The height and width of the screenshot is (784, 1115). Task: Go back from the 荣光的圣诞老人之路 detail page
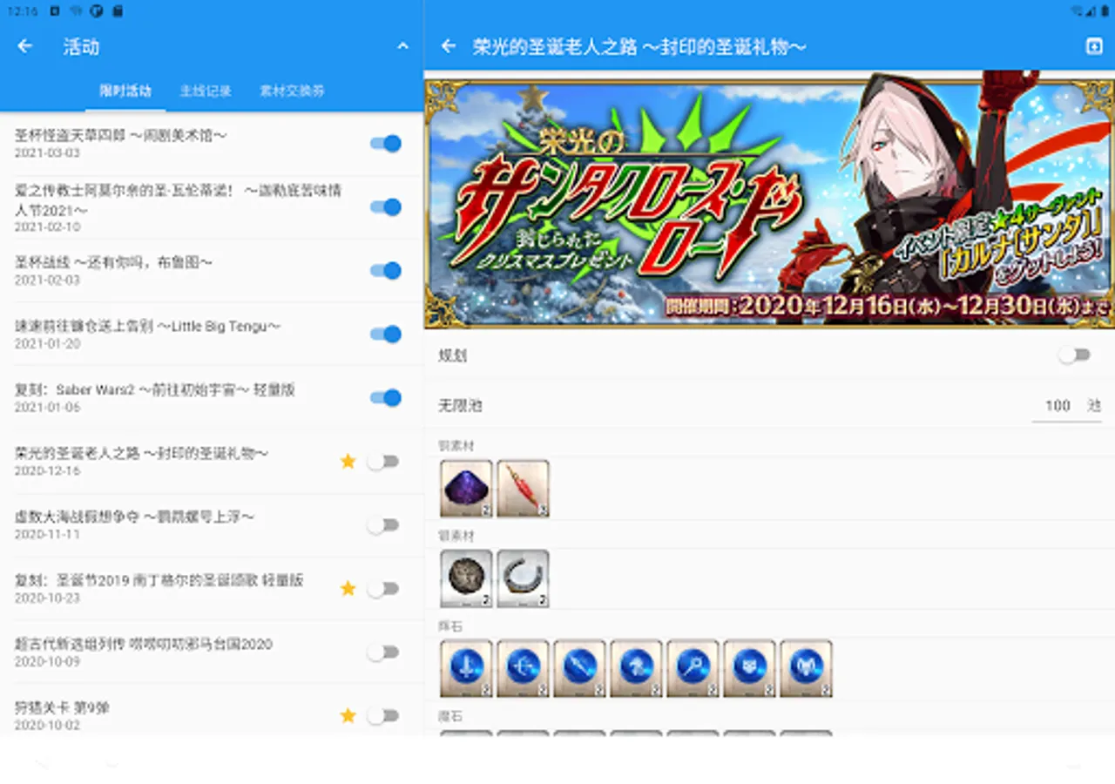pos(449,46)
